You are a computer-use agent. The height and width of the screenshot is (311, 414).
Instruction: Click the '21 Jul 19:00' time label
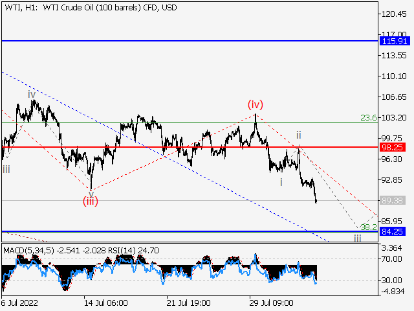pyautogui.click(x=188, y=303)
